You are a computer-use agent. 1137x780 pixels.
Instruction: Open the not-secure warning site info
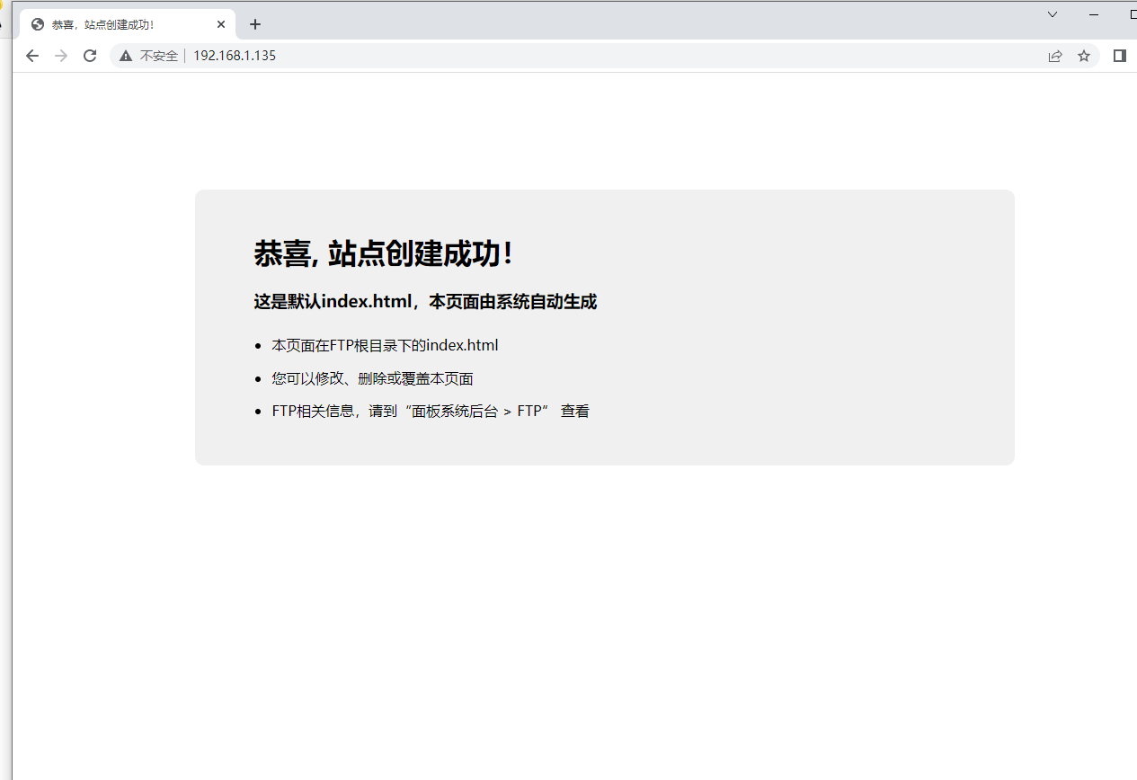(127, 56)
